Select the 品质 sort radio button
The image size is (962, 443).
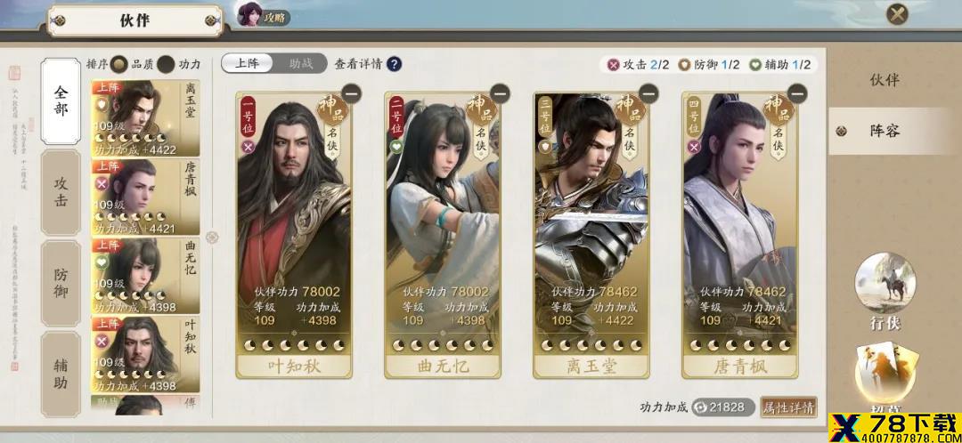tap(119, 64)
